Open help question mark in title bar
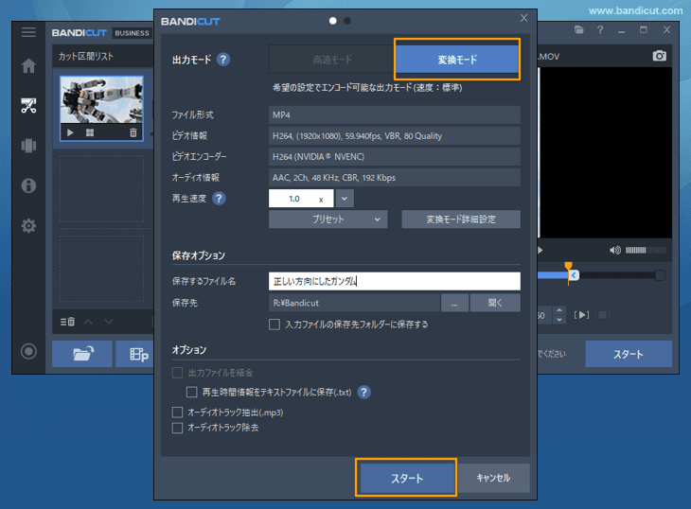Image resolution: width=691 pixels, height=509 pixels. coord(600,30)
